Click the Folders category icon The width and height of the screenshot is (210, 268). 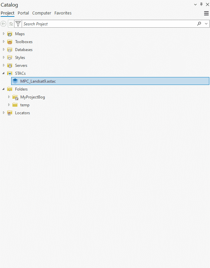tap(10, 89)
